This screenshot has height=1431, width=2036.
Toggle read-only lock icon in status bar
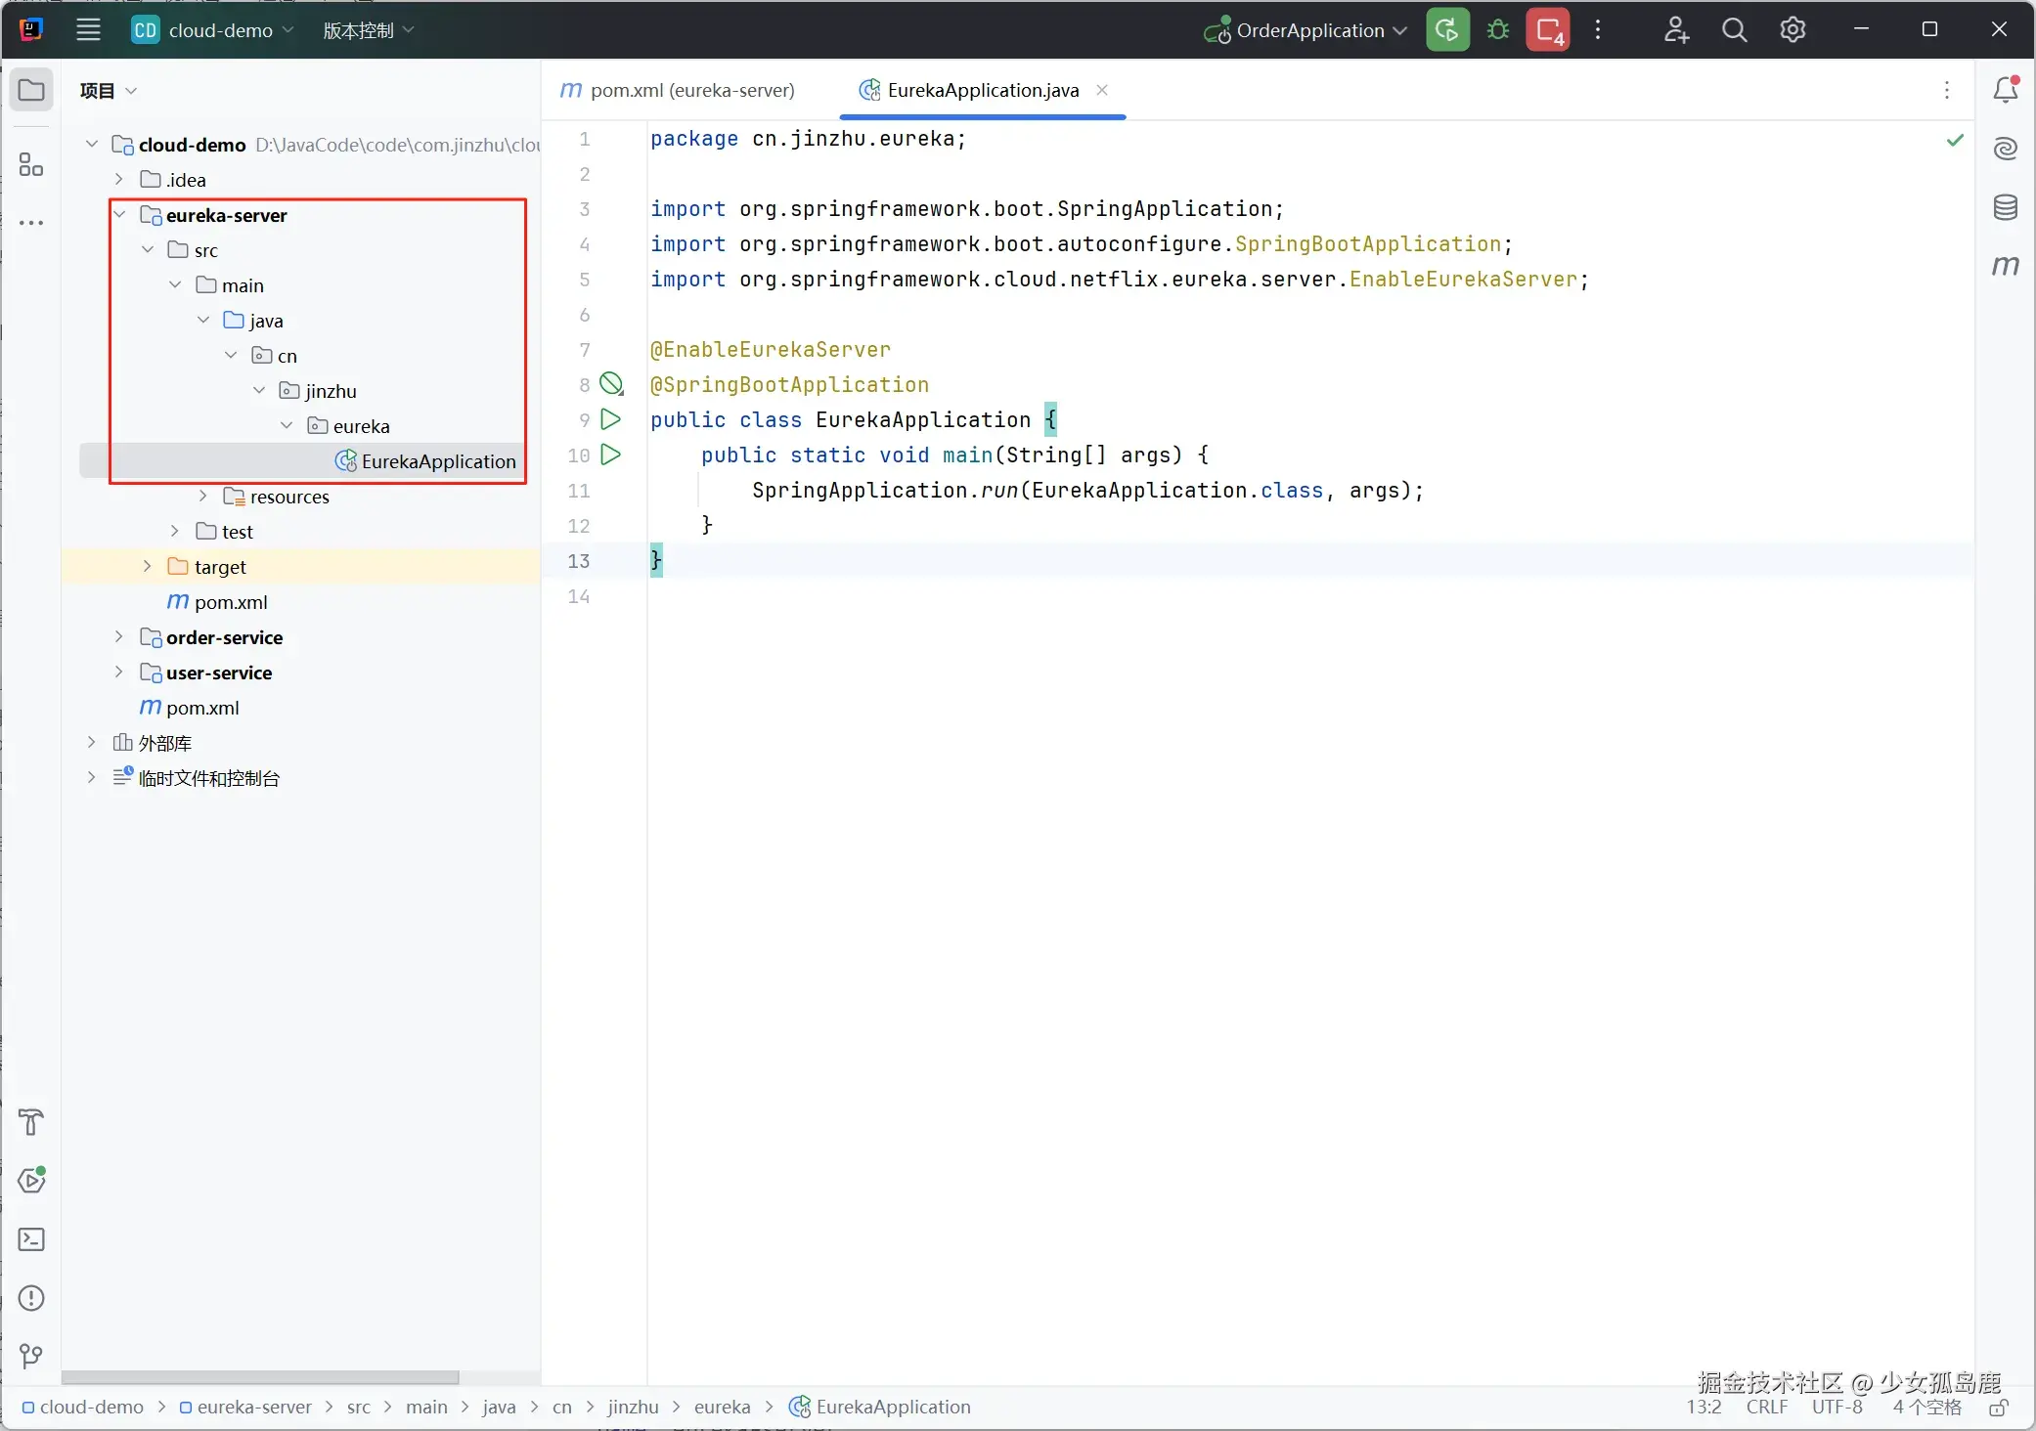coord(1999,1408)
